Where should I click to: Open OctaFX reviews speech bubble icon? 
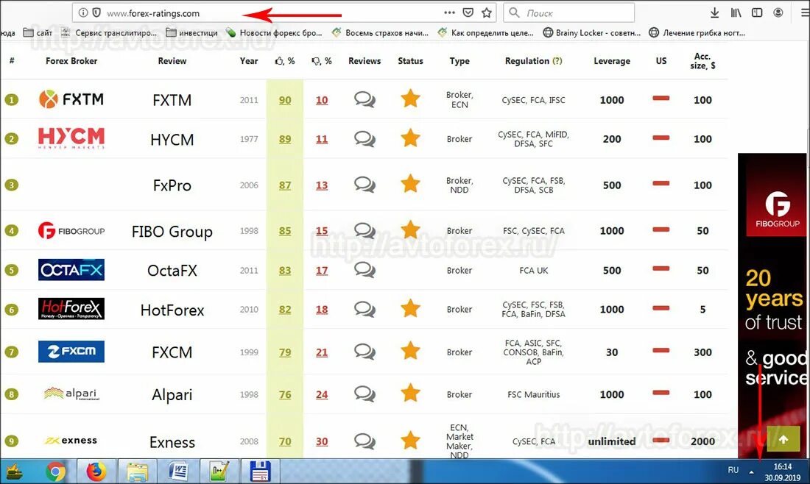click(364, 269)
